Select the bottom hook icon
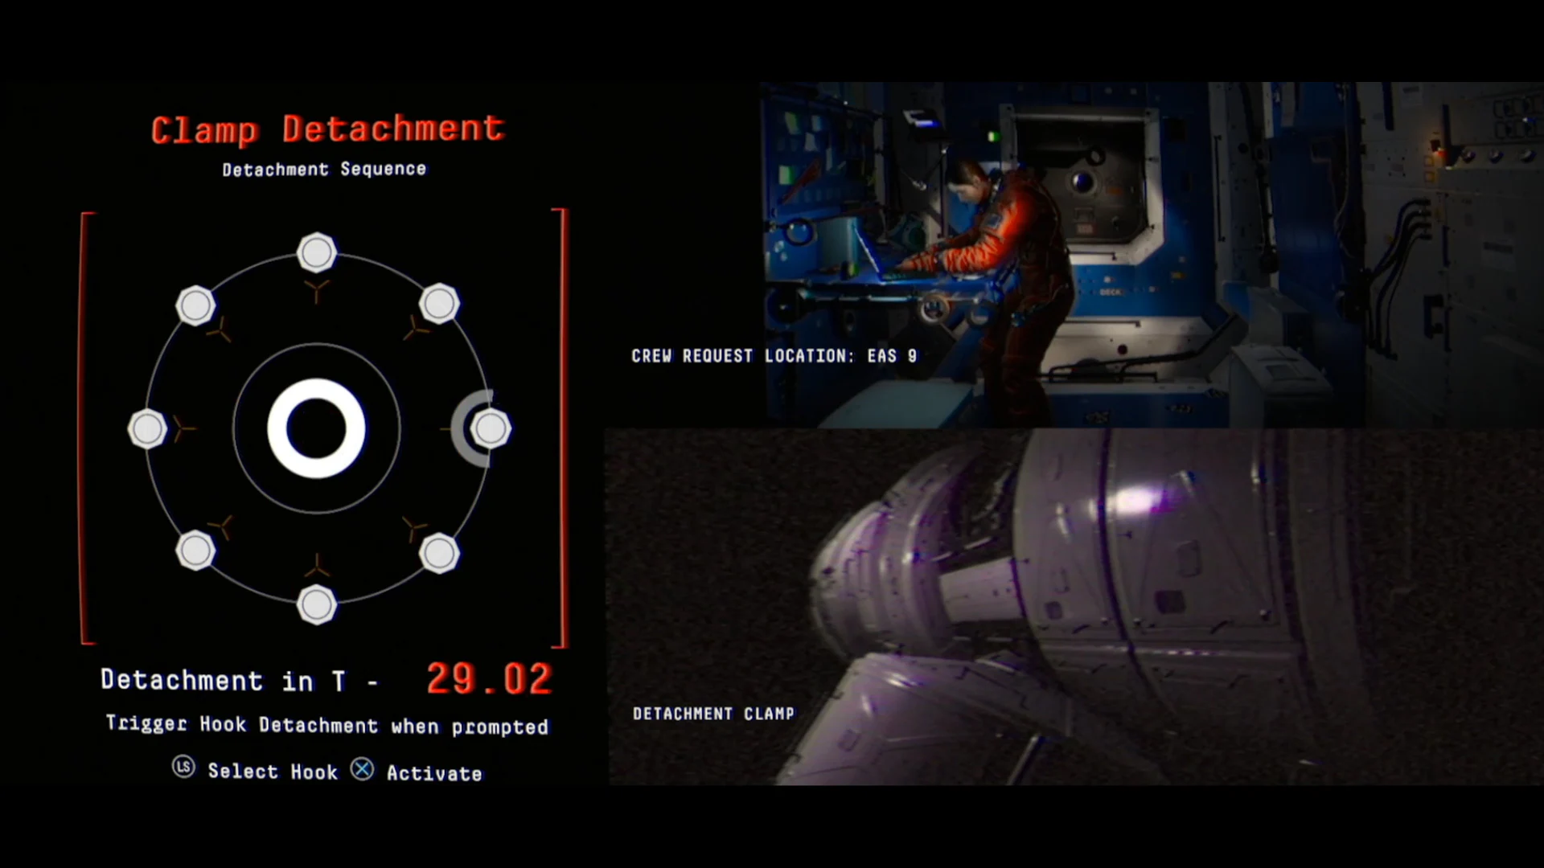This screenshot has width=1544, height=868. (x=317, y=604)
